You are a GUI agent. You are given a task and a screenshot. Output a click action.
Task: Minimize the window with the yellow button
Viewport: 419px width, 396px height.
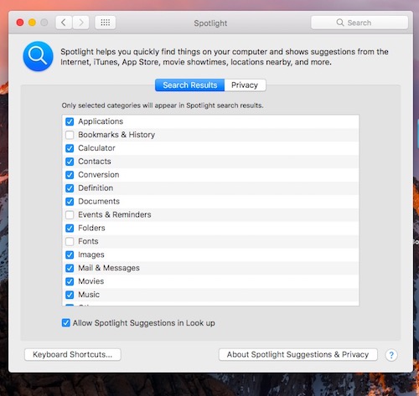pyautogui.click(x=32, y=23)
